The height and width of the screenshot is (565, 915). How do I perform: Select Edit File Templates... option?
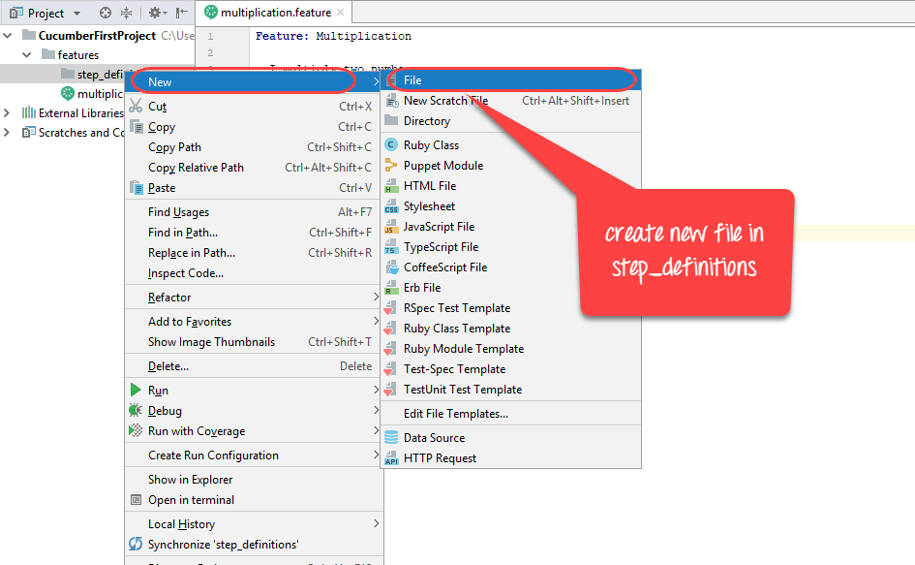coord(455,414)
